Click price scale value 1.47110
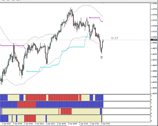Image resolution: width=158 pixels, height=126 pixels. pyautogui.click(x=154, y=31)
